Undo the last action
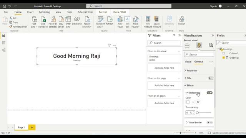The image size is (246, 138). pos(10,6)
